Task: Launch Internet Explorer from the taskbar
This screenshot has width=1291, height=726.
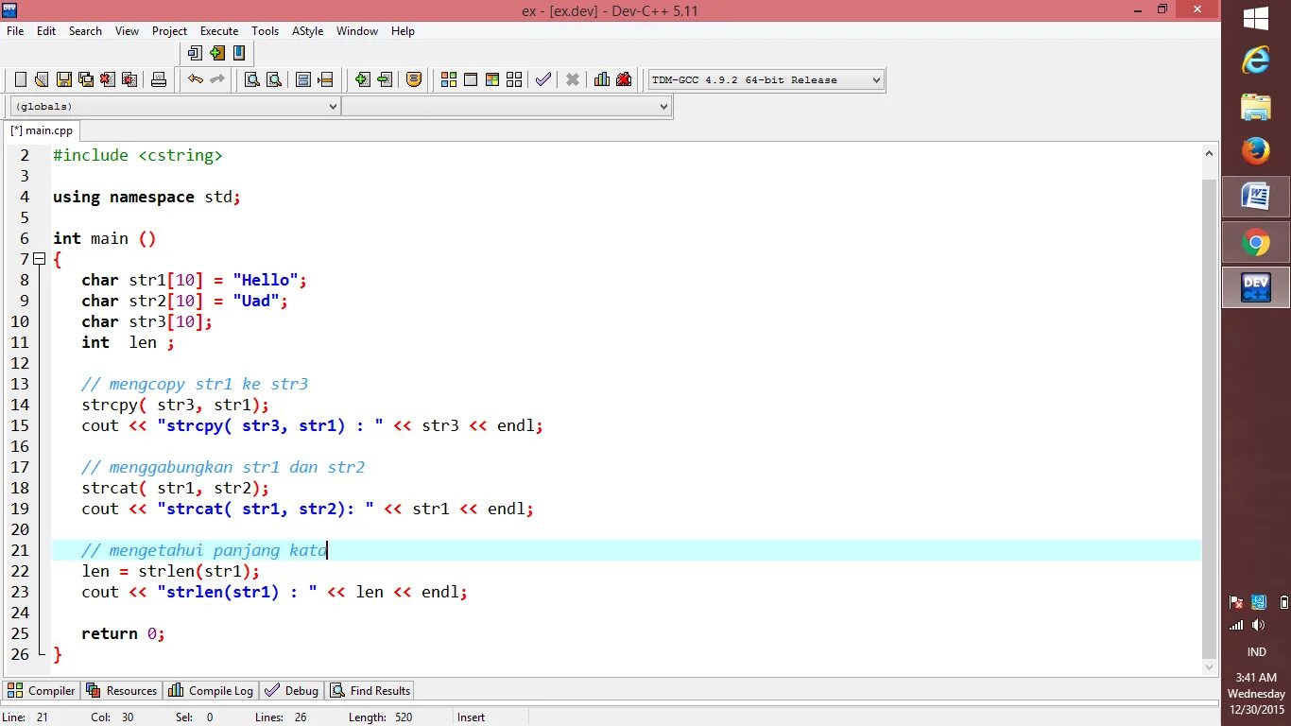Action: (x=1256, y=60)
